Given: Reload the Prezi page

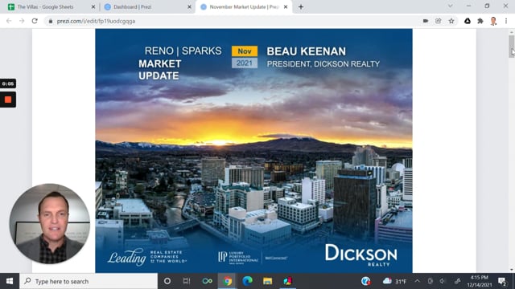Looking at the screenshot, I should pos(35,21).
